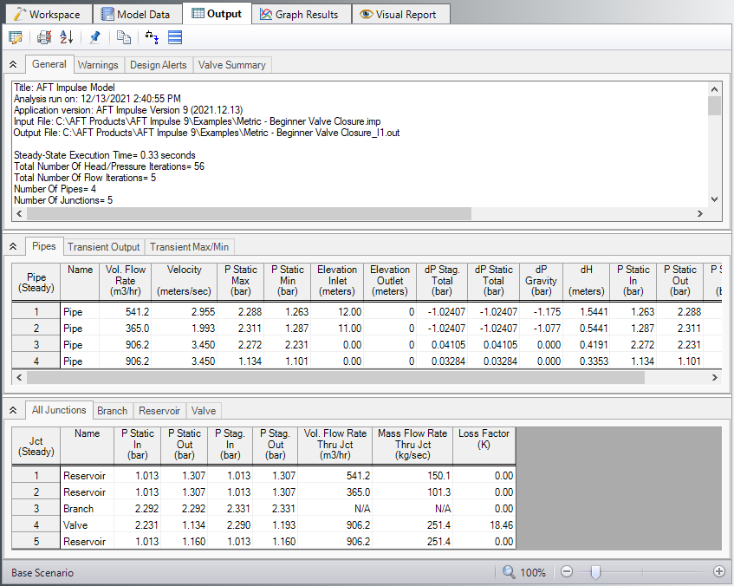Click the print content options icon
Image resolution: width=734 pixels, height=586 pixels.
[44, 37]
